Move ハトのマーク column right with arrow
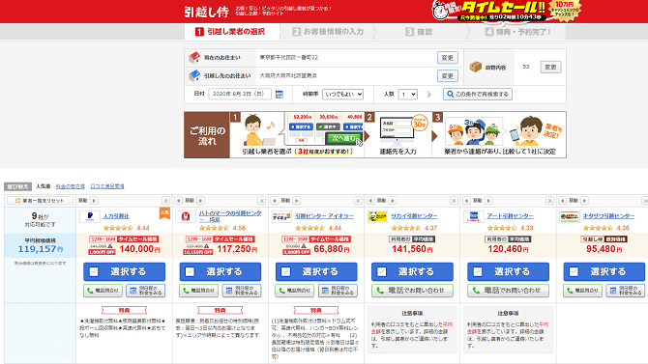This screenshot has height=364, width=648. (200, 201)
